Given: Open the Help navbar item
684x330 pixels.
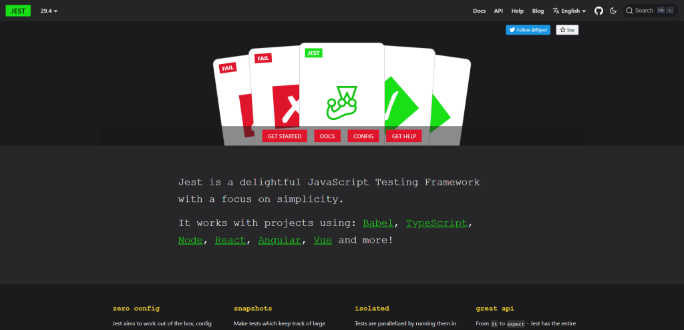Looking at the screenshot, I should 518,11.
